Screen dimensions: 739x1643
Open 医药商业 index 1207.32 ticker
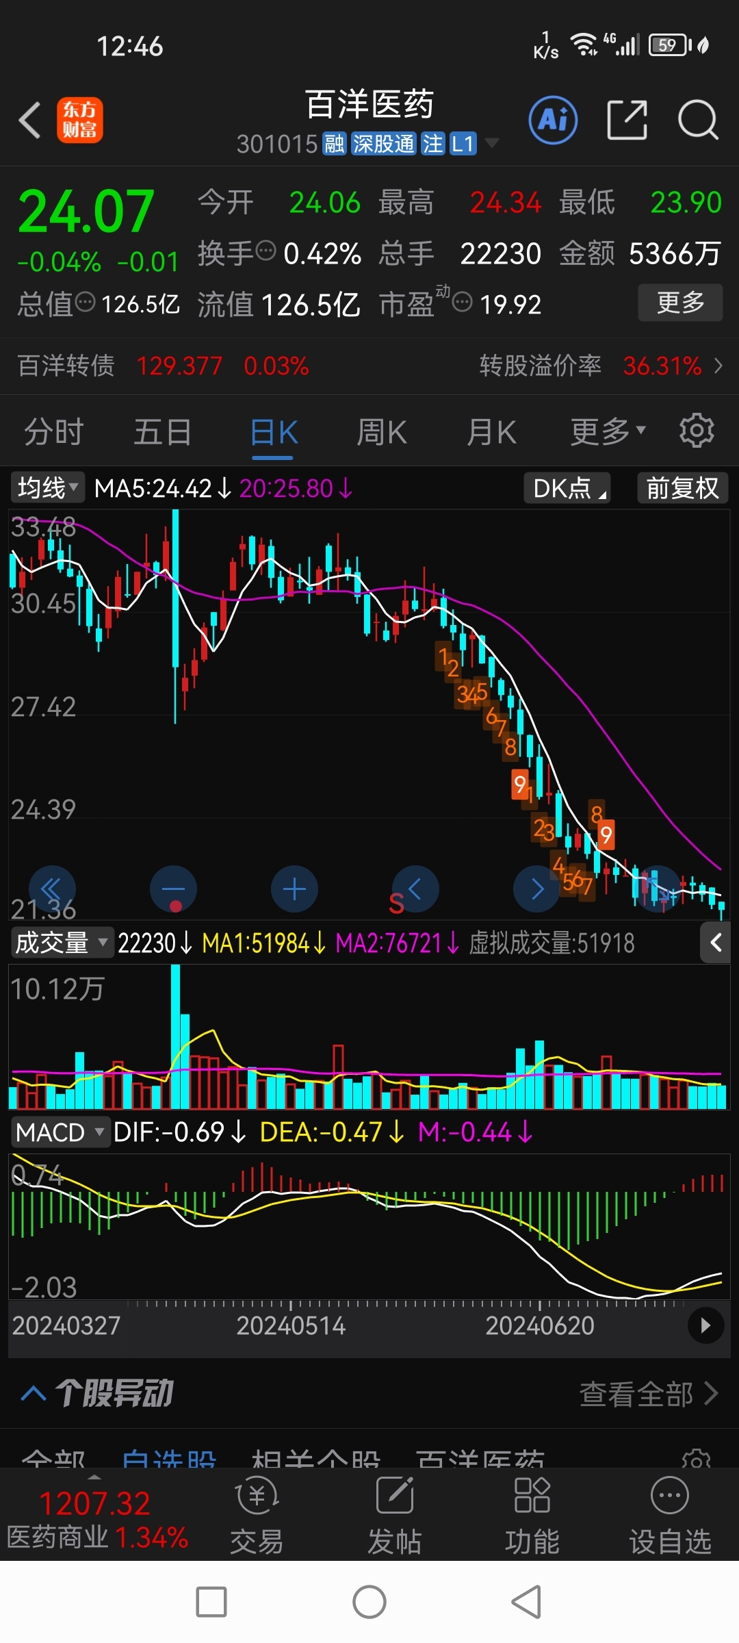97,1519
